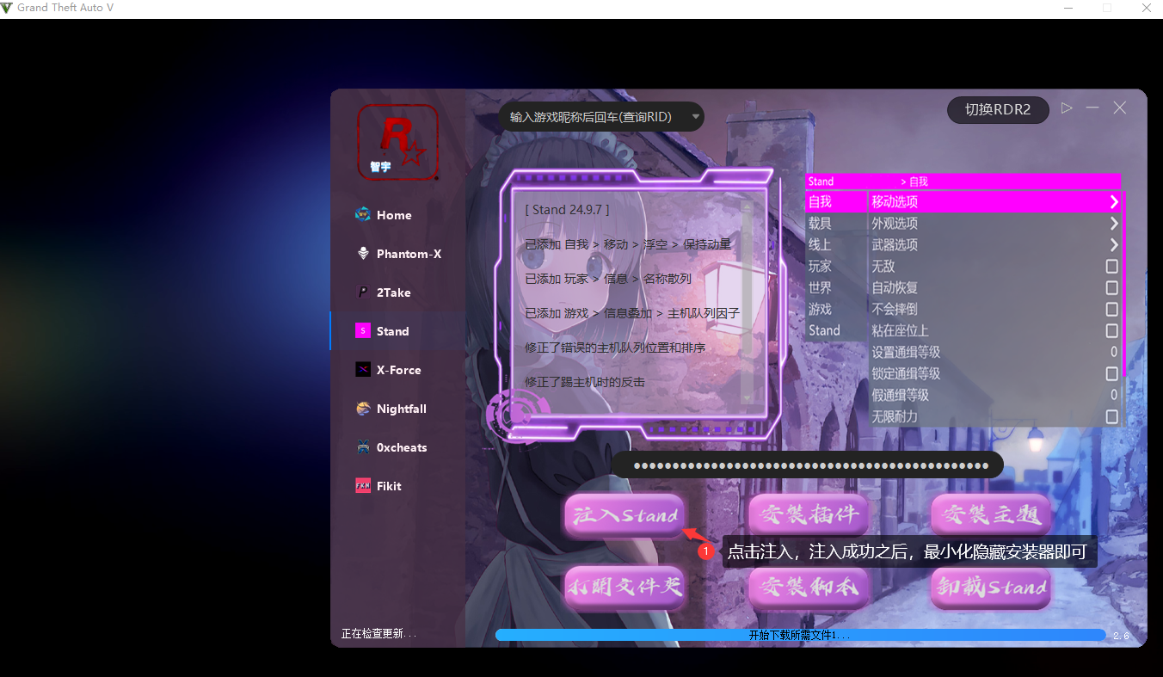
Task: Click the 安装插件 button
Action: 808,515
